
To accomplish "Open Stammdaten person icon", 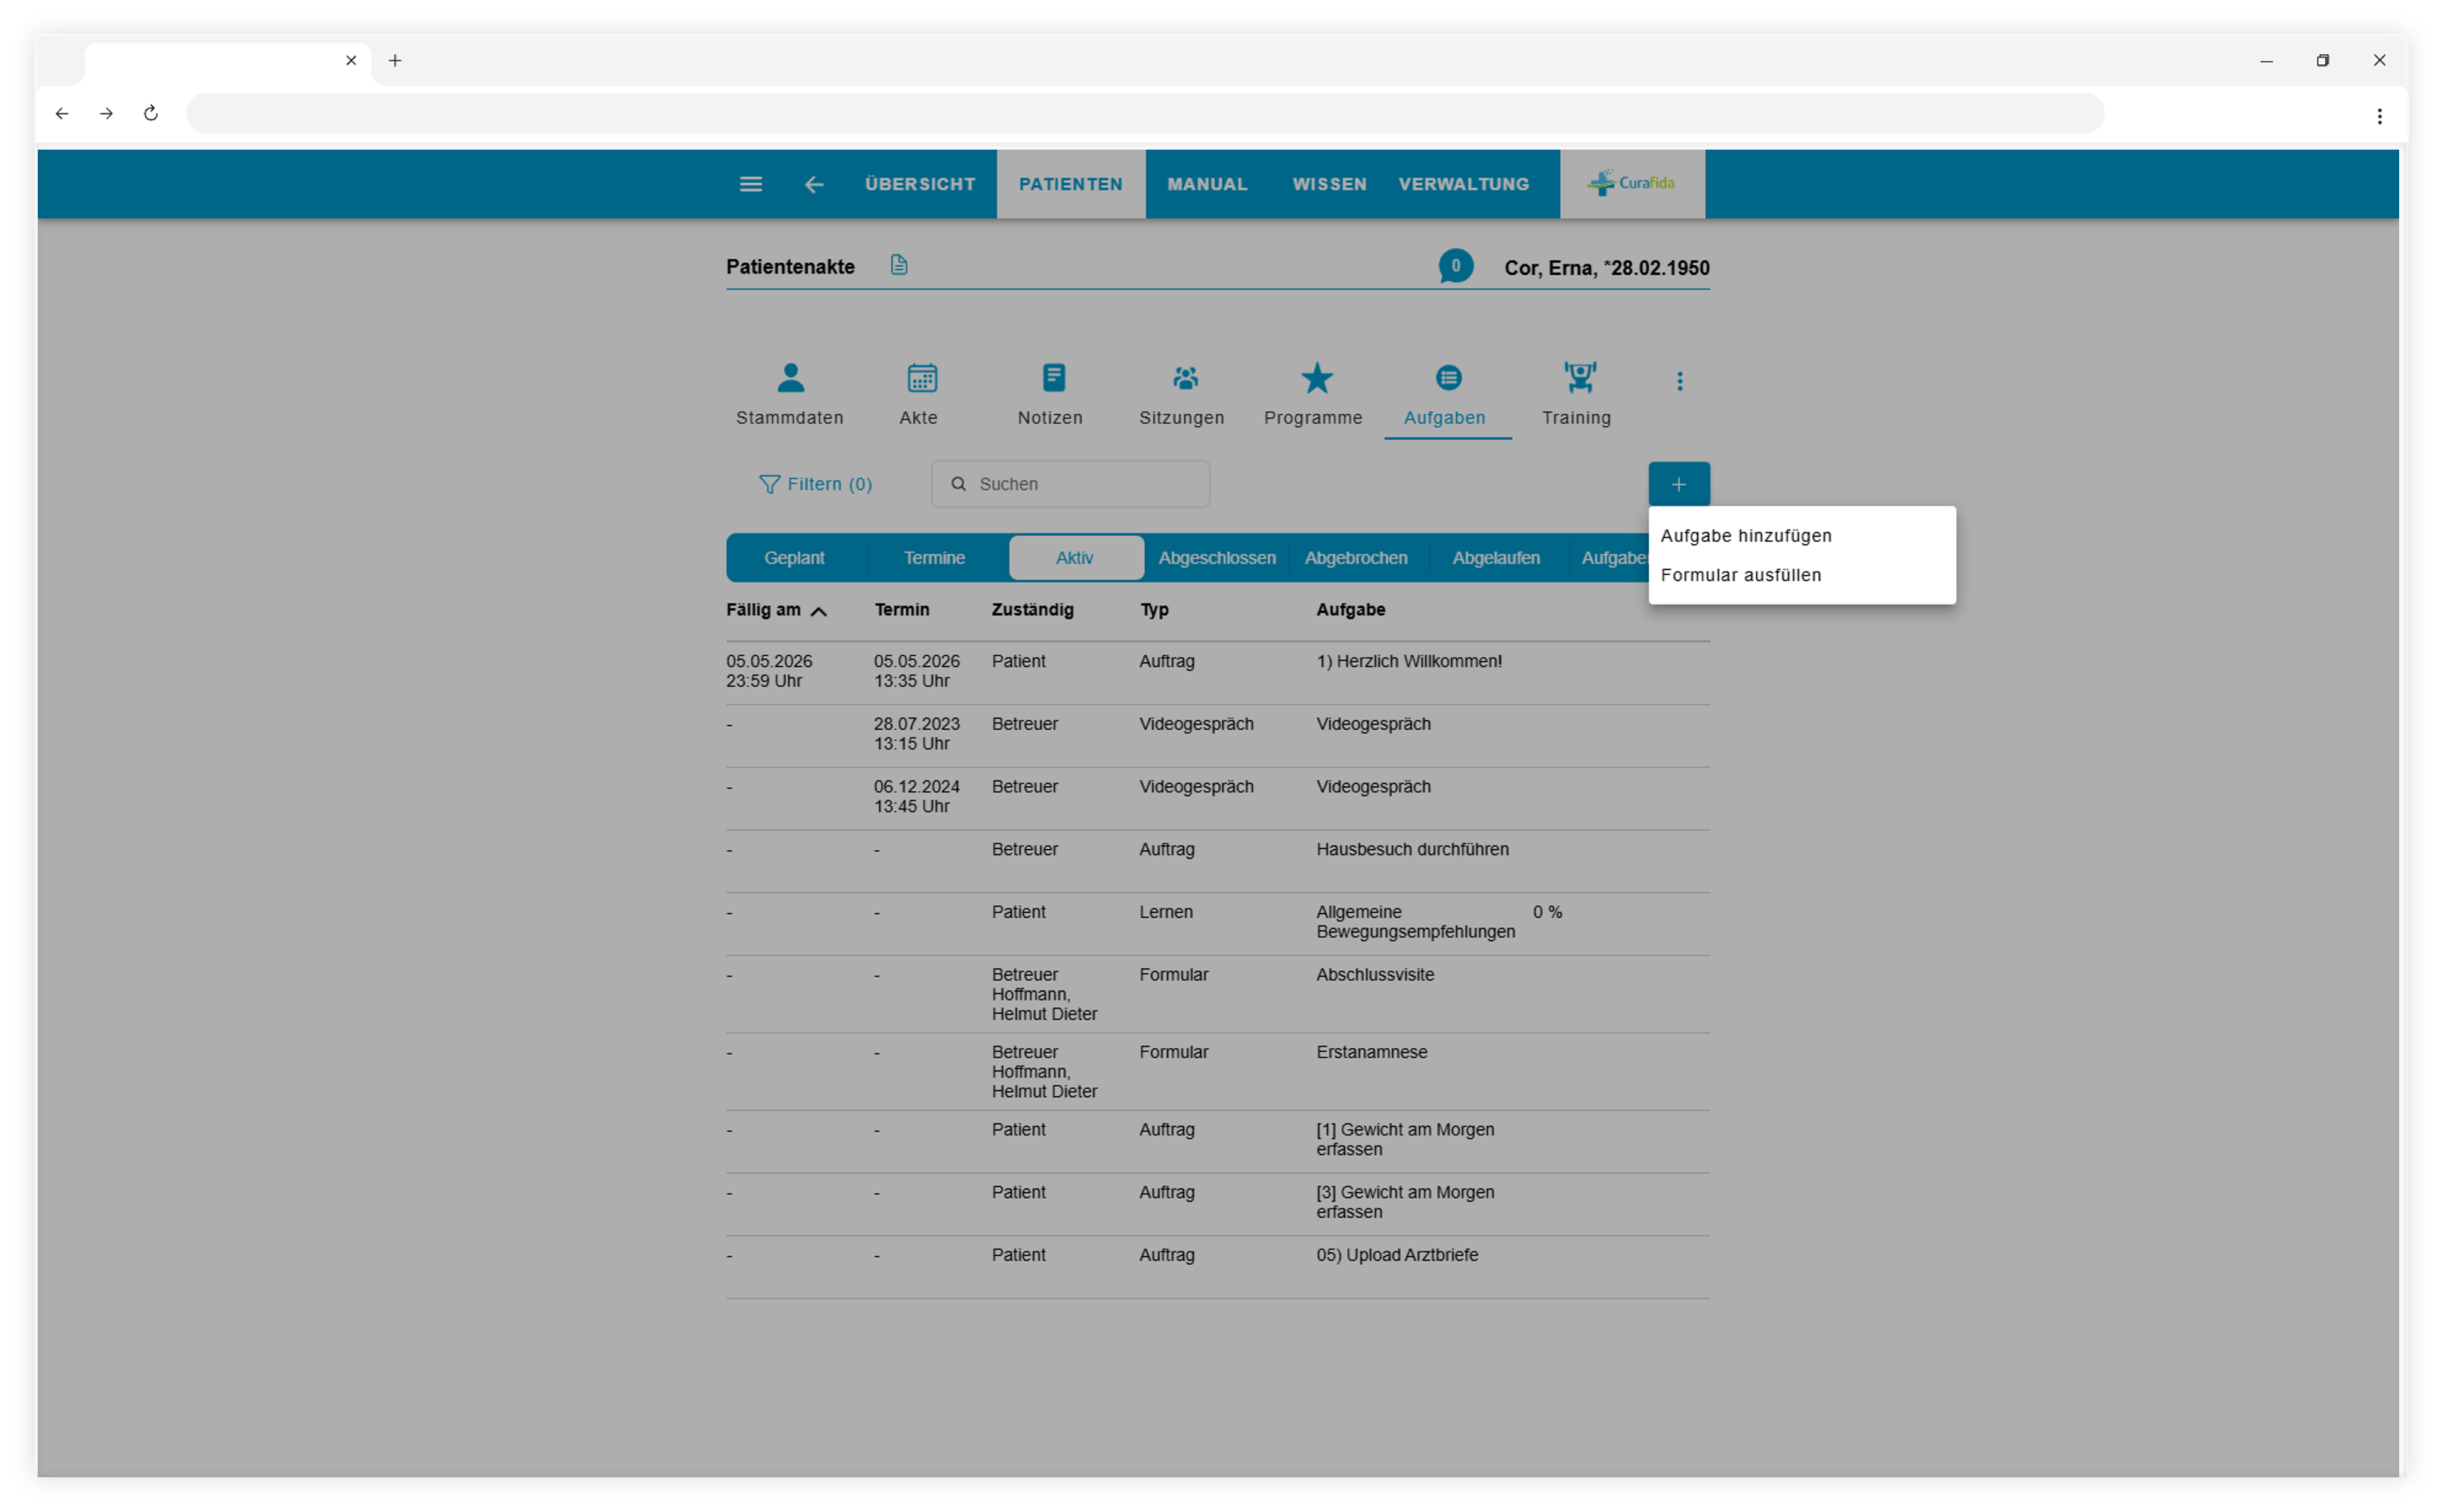I will coord(790,377).
